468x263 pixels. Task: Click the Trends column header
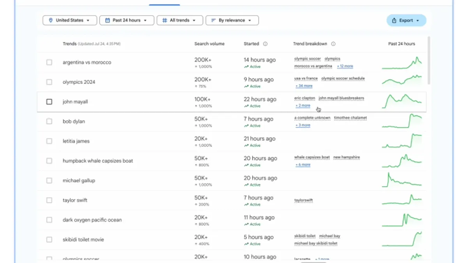click(x=70, y=44)
